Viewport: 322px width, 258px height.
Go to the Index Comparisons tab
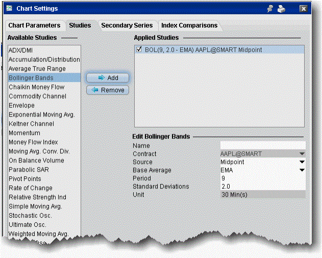click(x=189, y=25)
